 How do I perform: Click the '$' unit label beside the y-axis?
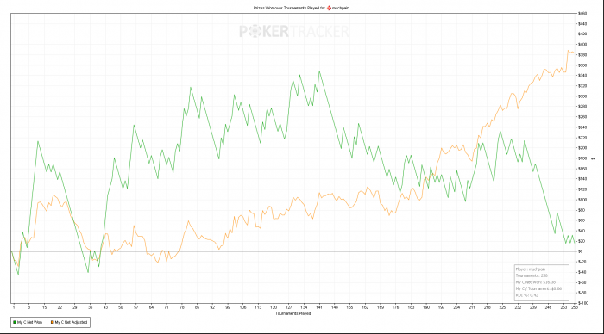(593, 158)
